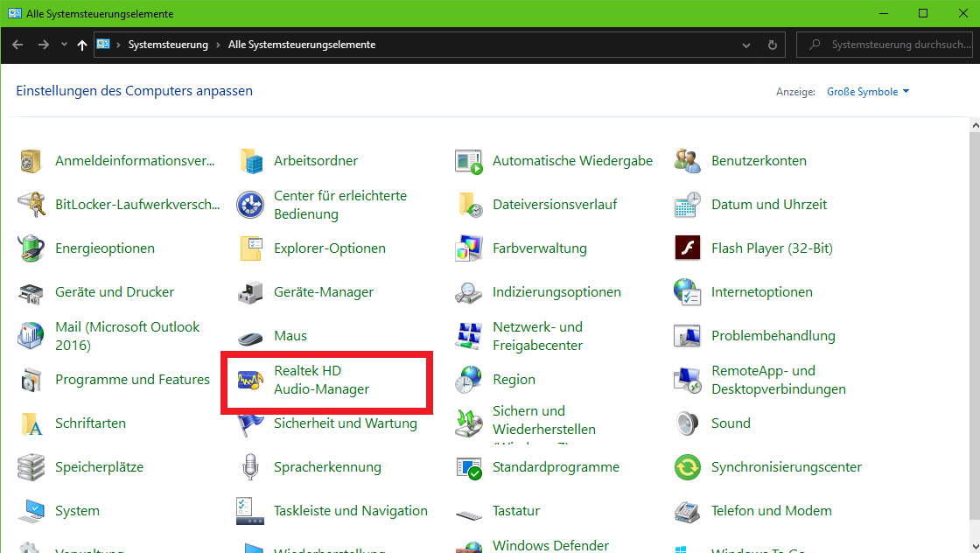Open the Synchronisierungscenter green icon
Screen dimensions: 980x553
pyautogui.click(x=688, y=467)
